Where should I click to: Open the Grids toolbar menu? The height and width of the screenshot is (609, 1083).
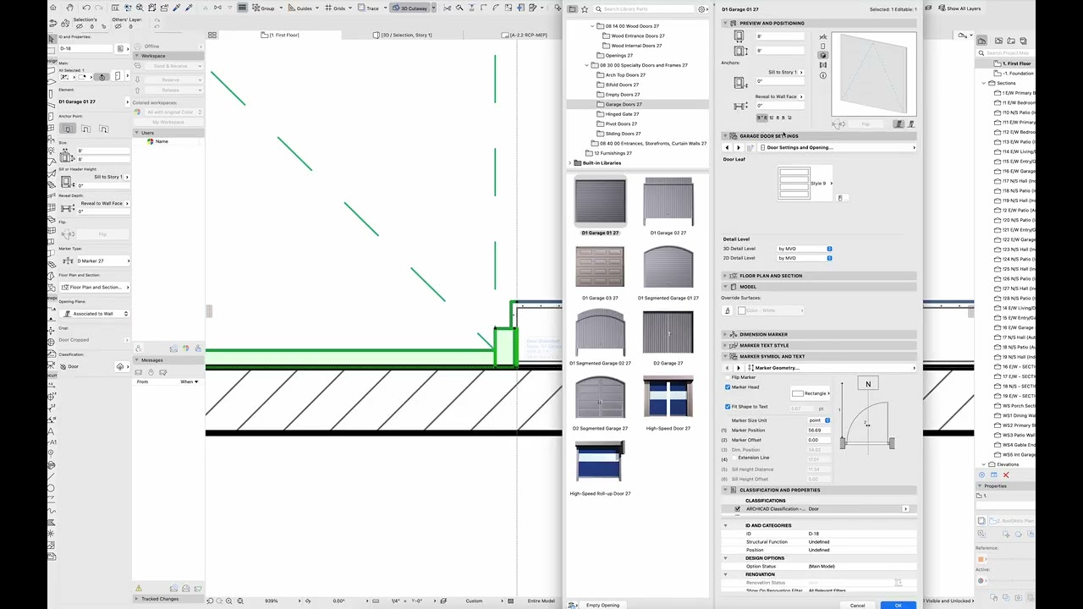(338, 8)
